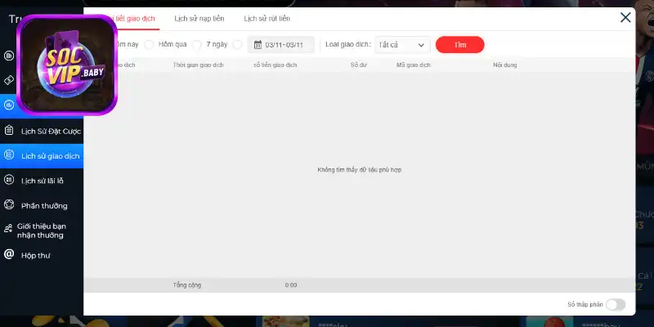Screen dimensions: 654x327
Task: Select the custom date range radio button
Action: [237, 45]
